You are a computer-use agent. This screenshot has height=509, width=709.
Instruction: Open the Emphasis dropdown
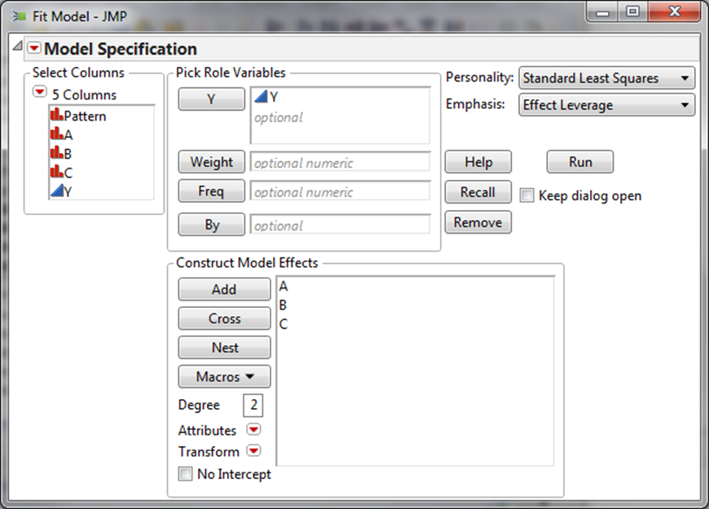pos(606,105)
